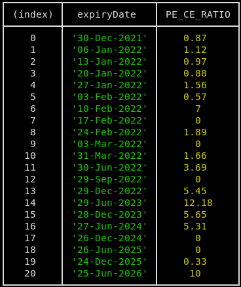The width and height of the screenshot is (241, 287).
Task: Select the '27-Jan-2022' expiry date
Action: [x=109, y=85]
